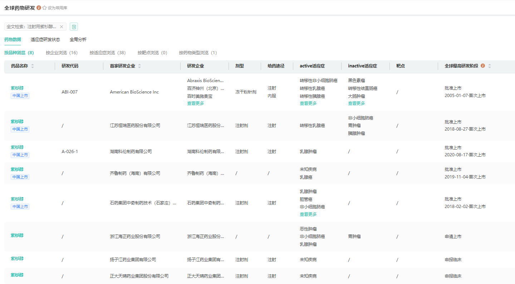Image resolution: width=515 pixels, height=284 pixels.
Task: Click info icon next to 全球最高研发阶段 header
Action: pyautogui.click(x=483, y=66)
